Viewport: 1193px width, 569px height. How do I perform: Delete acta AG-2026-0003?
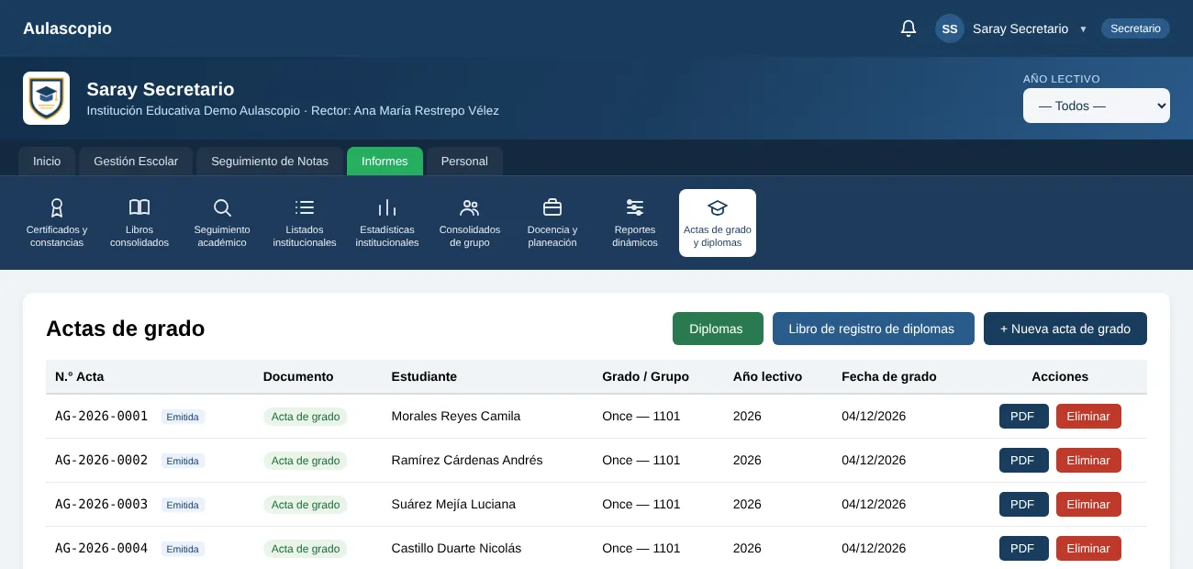tap(1088, 504)
